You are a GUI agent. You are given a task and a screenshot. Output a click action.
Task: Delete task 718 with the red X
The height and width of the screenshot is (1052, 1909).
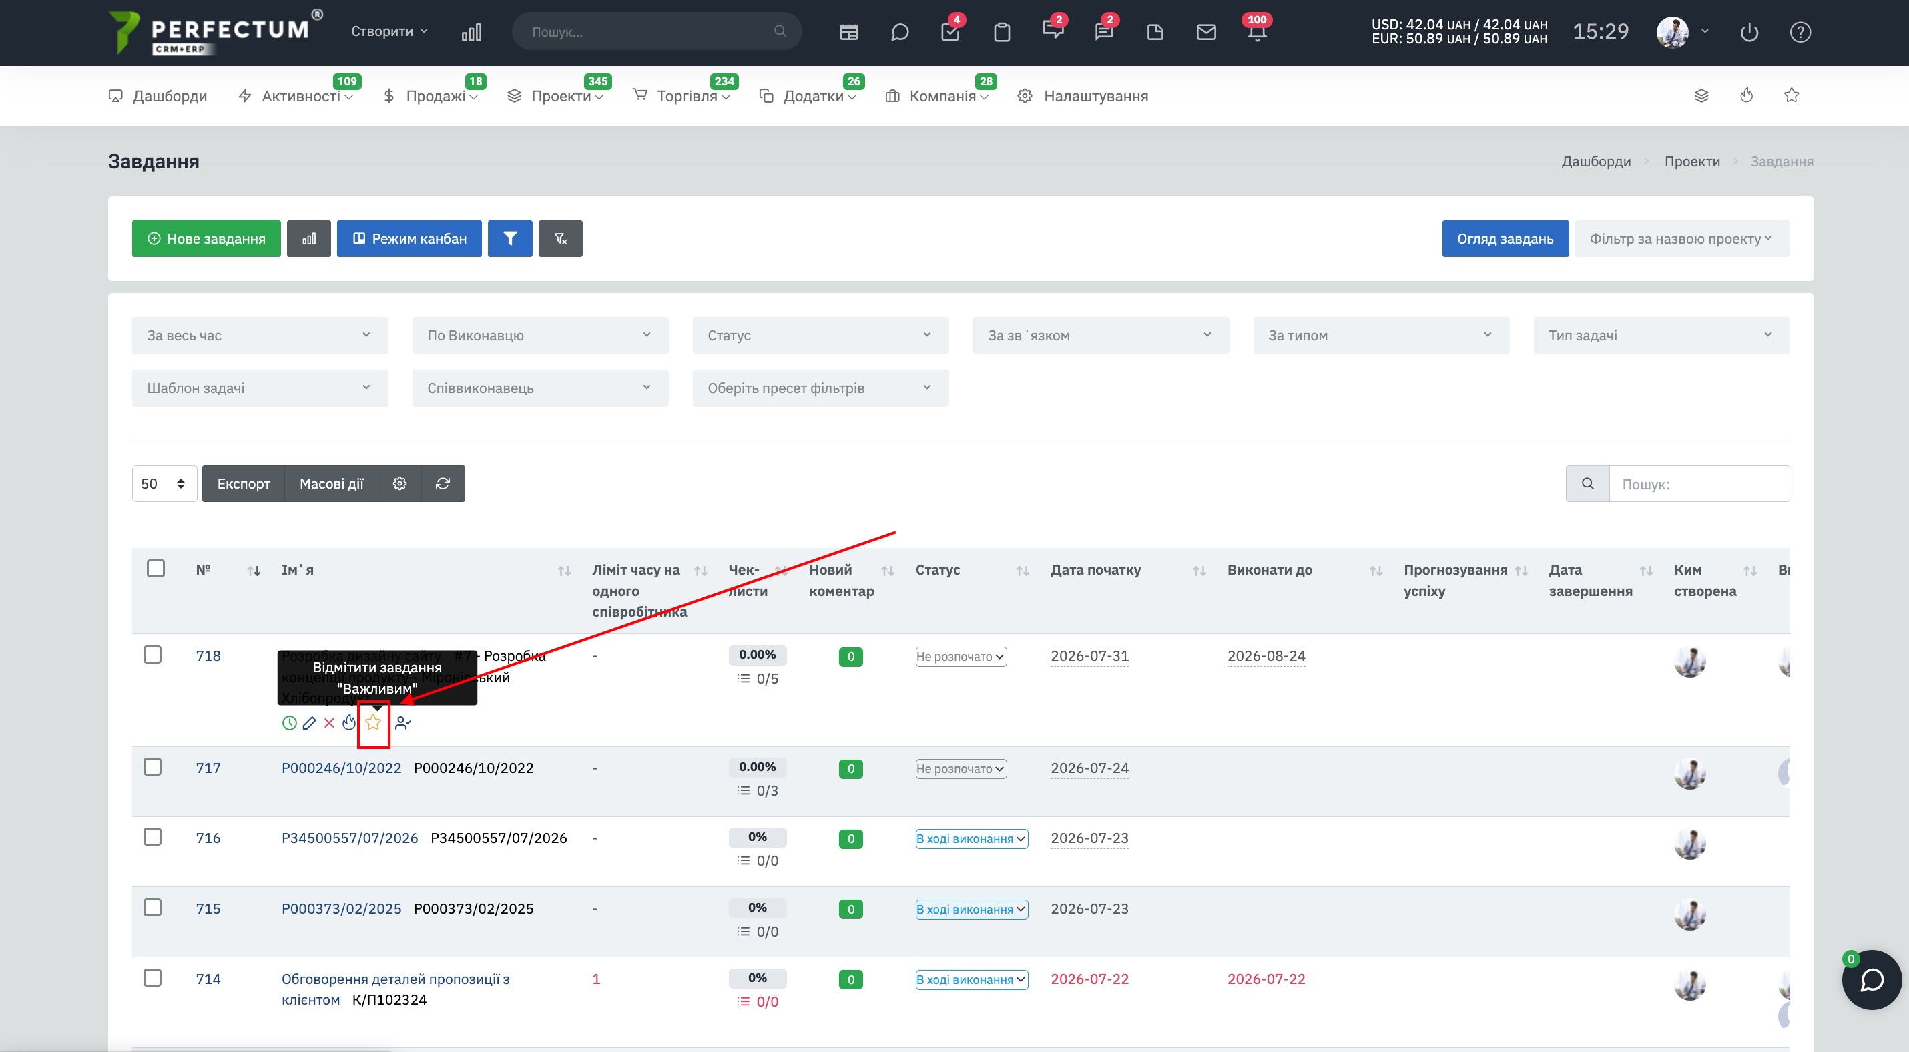[x=329, y=722]
